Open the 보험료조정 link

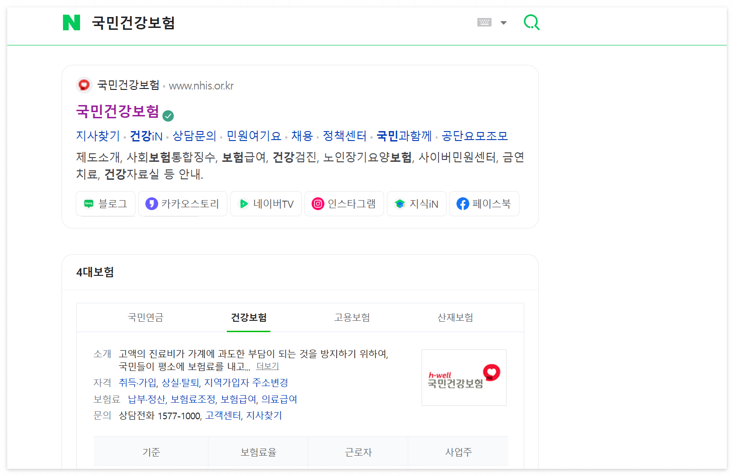[x=193, y=399]
